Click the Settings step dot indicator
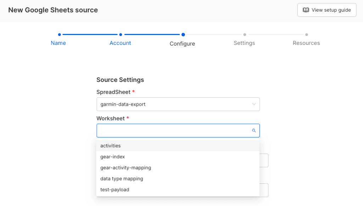 pyautogui.click(x=245, y=35)
